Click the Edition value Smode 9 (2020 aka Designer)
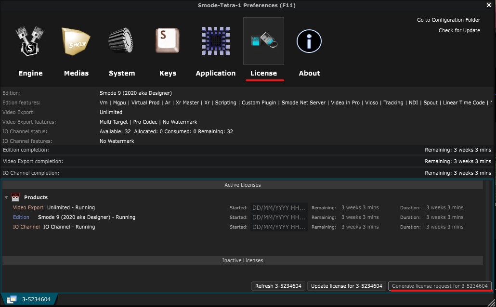This screenshot has width=496, height=307. click(136, 93)
